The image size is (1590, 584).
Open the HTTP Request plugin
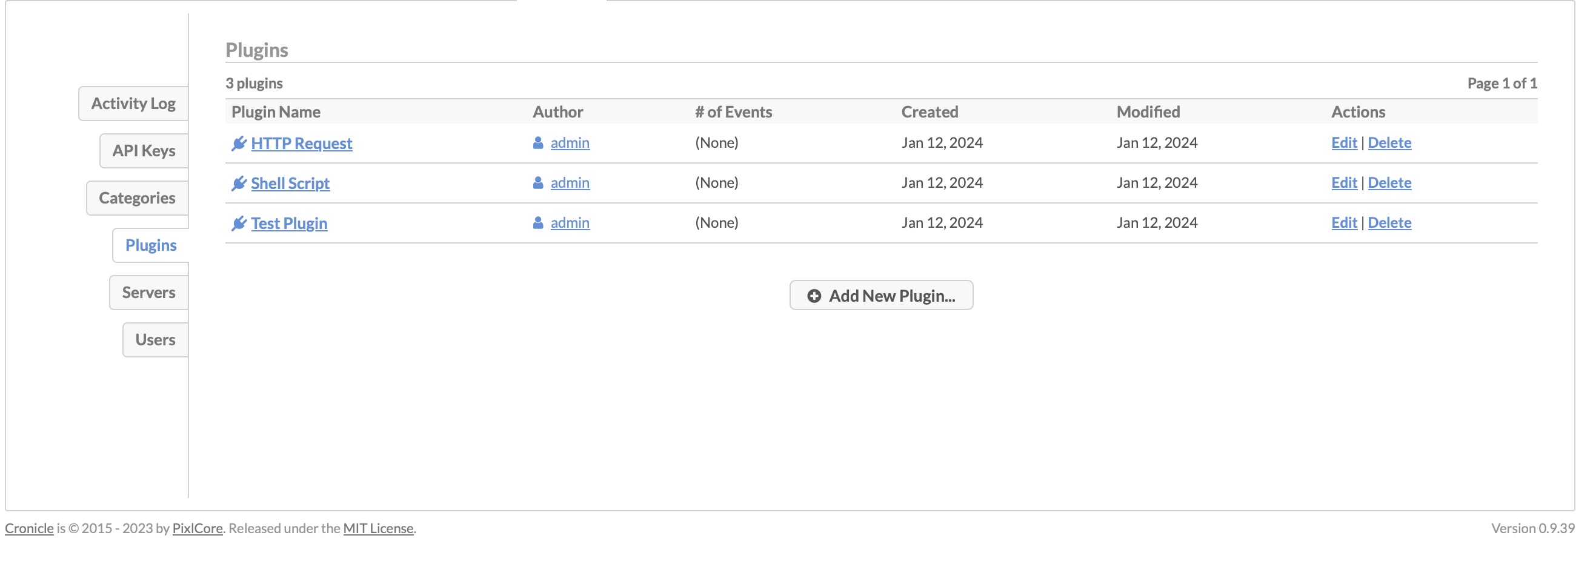302,142
